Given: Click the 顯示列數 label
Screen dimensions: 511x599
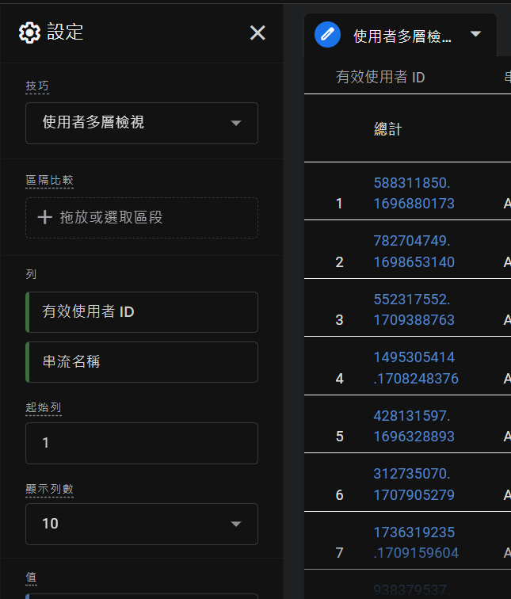Looking at the screenshot, I should click(49, 489).
